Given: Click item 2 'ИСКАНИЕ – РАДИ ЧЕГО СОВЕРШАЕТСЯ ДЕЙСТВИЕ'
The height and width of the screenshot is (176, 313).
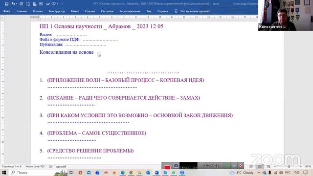Looking at the screenshot, I should [x=124, y=98].
